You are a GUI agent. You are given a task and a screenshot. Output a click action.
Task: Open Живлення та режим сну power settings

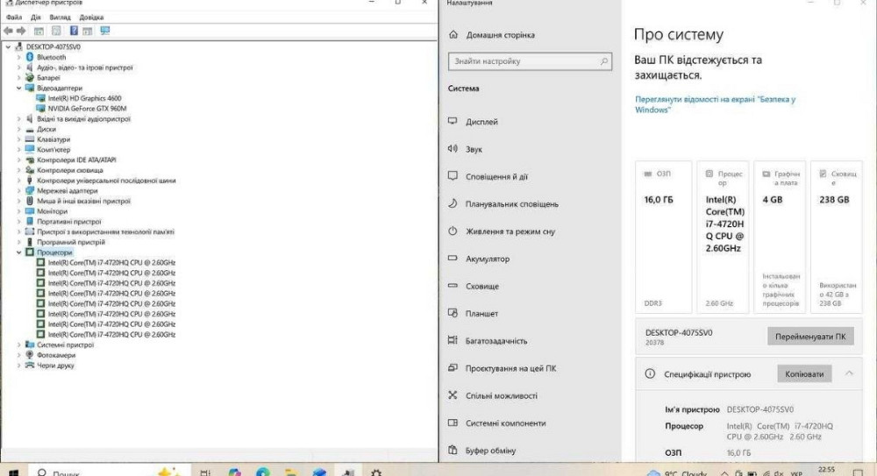[x=510, y=231]
